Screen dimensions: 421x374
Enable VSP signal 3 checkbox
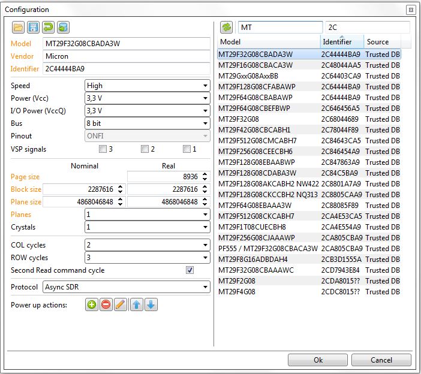[x=103, y=149]
